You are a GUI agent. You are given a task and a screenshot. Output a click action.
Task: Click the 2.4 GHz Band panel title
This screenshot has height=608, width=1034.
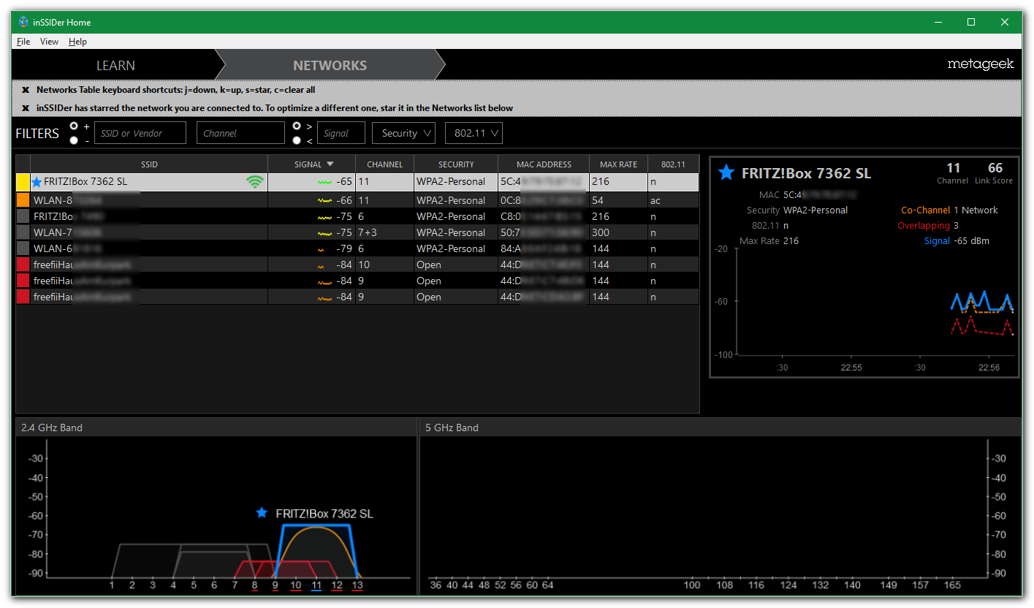click(52, 427)
